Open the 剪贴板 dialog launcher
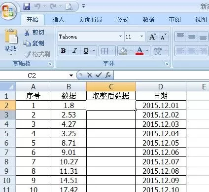The width and height of the screenshot is (209, 192). (x=49, y=63)
